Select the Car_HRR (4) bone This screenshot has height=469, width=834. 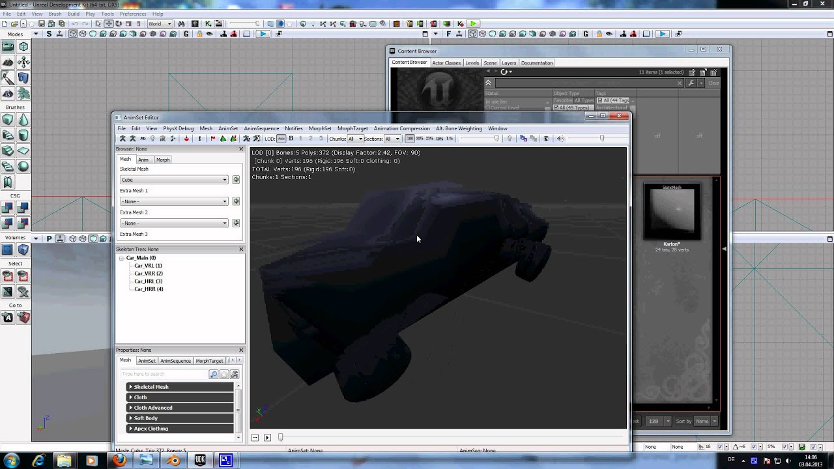[x=149, y=289]
